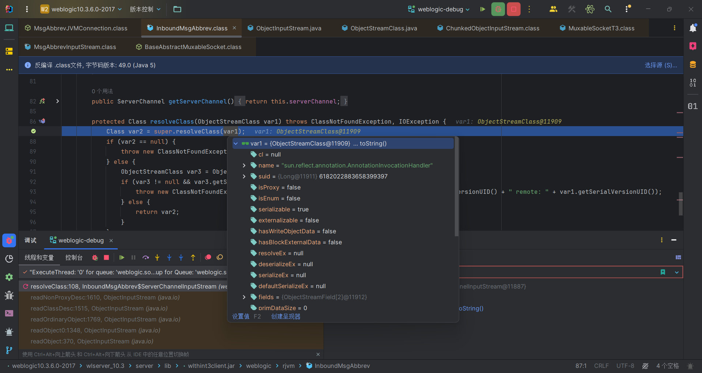Open Terminal tool window icon
Image resolution: width=702 pixels, height=373 pixels.
[9, 313]
